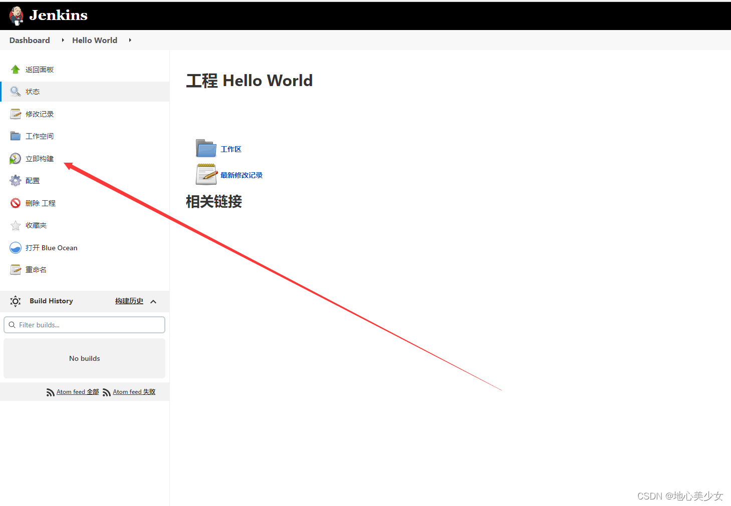Open 打开 Blue Ocean link
731x506 pixels.
coord(52,248)
